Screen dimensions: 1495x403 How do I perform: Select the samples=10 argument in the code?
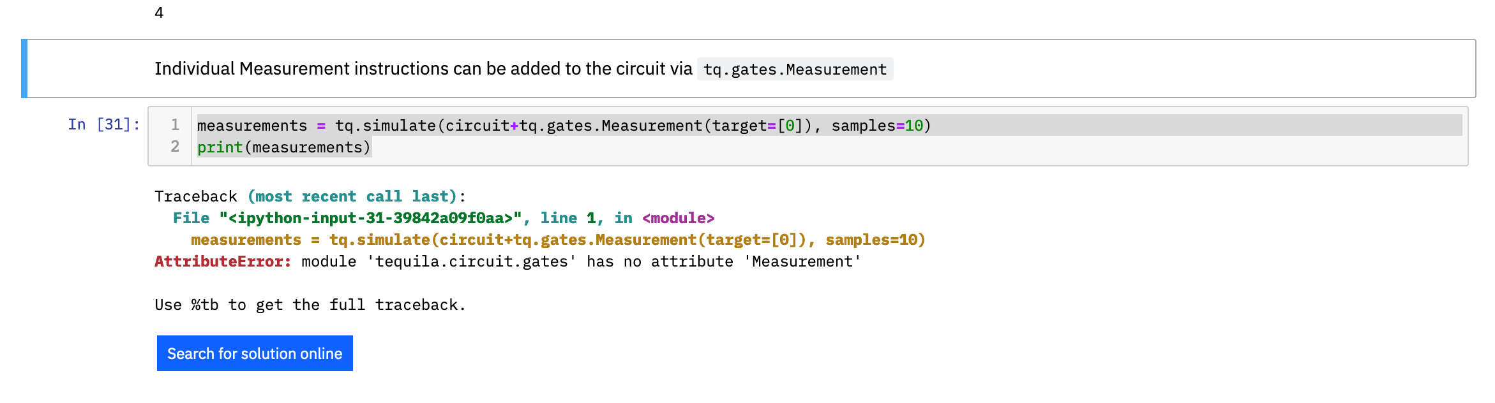[x=881, y=126]
